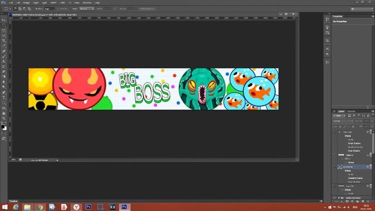Select the Eyedropper tool
Viewport: 375px width, 211px height.
tap(4, 46)
